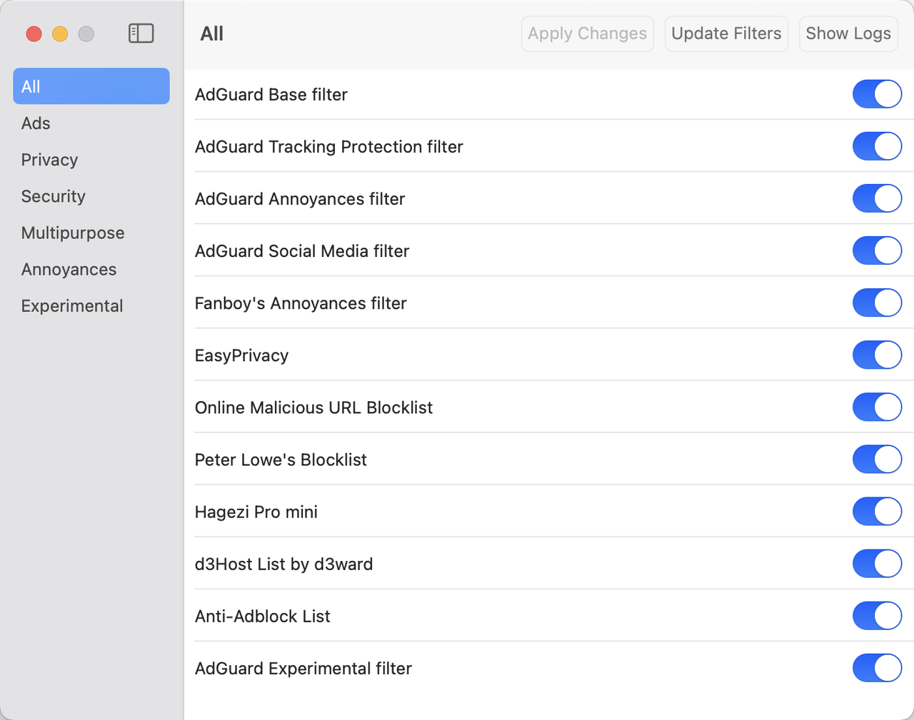Turn off the EasyPrivacy toggle
Screen dimensions: 914x720
(x=876, y=355)
